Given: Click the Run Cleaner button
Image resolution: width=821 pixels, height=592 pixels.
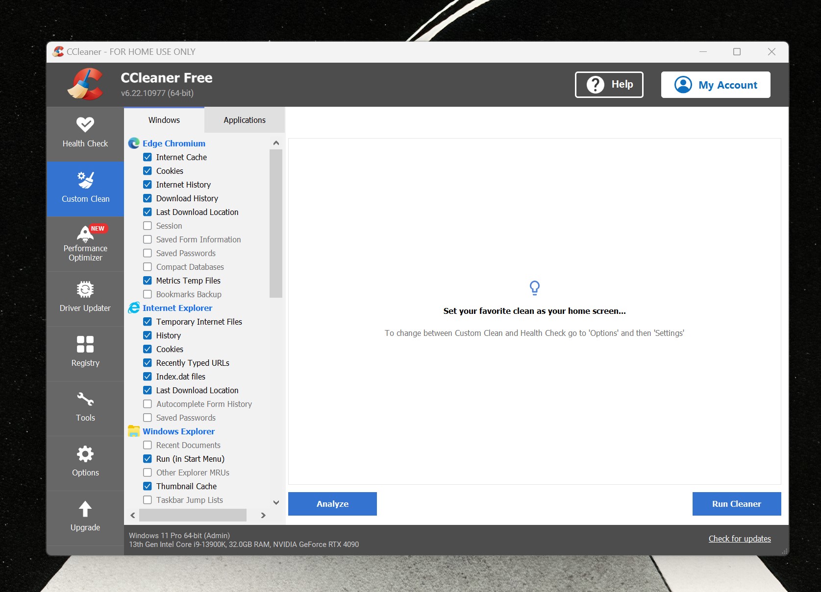Looking at the screenshot, I should pos(737,504).
